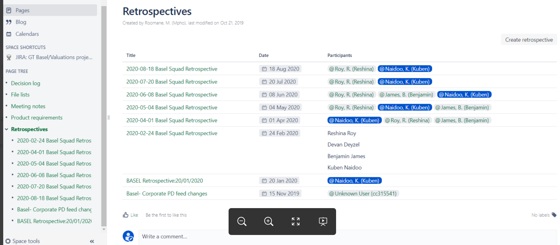Click calendar icon in 15 Nov 2019 date
Image resolution: width=560 pixels, height=245 pixels.
coord(264,193)
